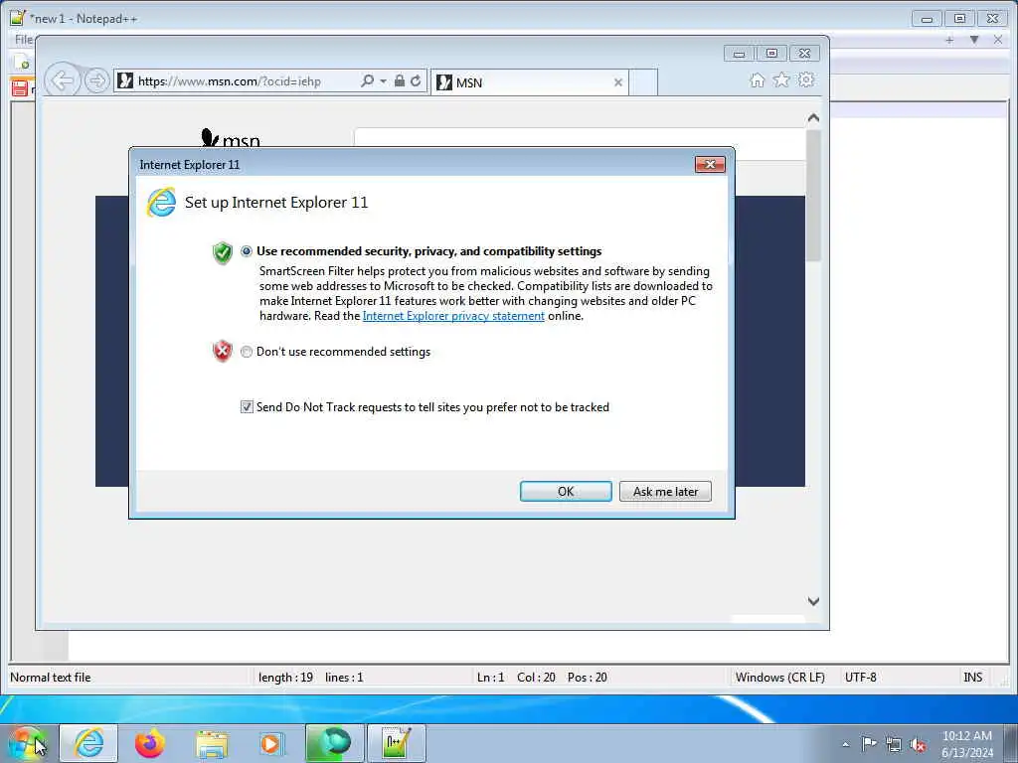View security report via lock icon
This screenshot has width=1018, height=763.
click(x=400, y=80)
